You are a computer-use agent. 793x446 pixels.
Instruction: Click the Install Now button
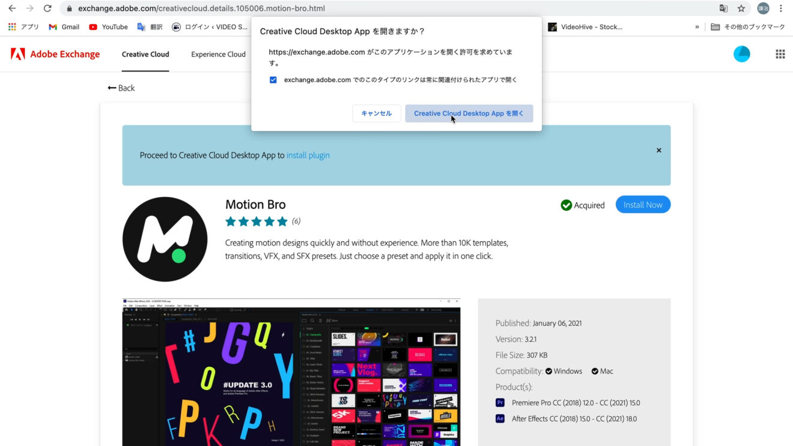643,205
